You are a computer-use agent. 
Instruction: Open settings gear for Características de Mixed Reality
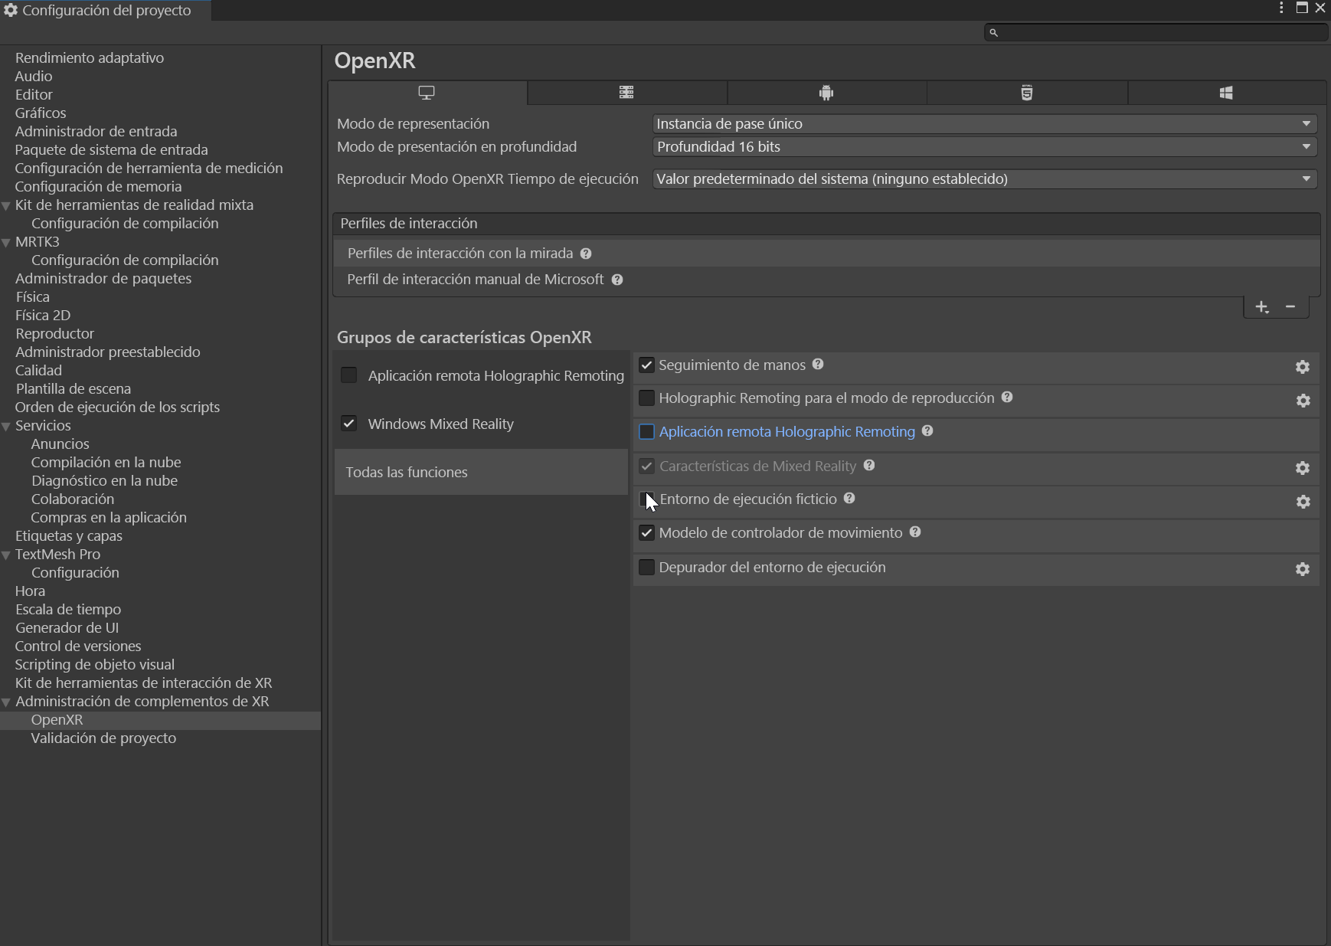[1303, 468]
